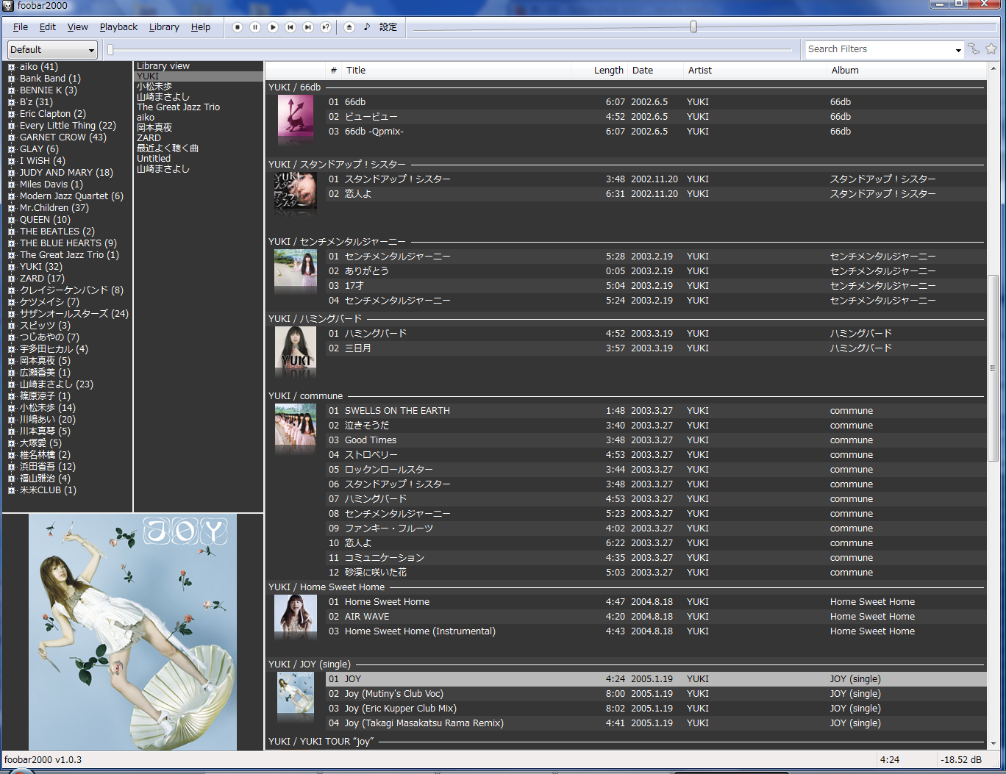Open the Edit menu
The image size is (1006, 774).
tap(48, 27)
